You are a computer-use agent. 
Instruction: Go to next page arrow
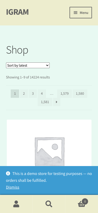pos(57,102)
